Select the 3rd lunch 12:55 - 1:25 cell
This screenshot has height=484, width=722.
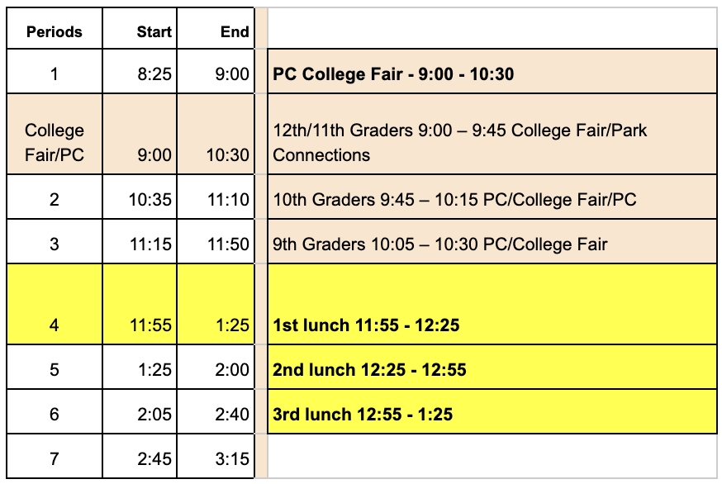pos(492,411)
